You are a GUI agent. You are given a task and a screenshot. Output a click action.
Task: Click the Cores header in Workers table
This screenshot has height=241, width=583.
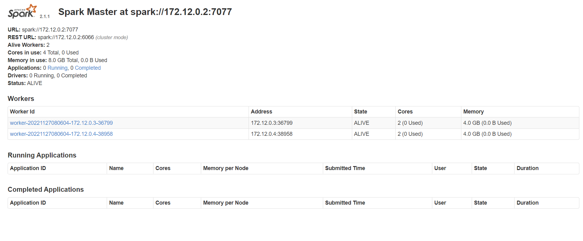point(405,112)
